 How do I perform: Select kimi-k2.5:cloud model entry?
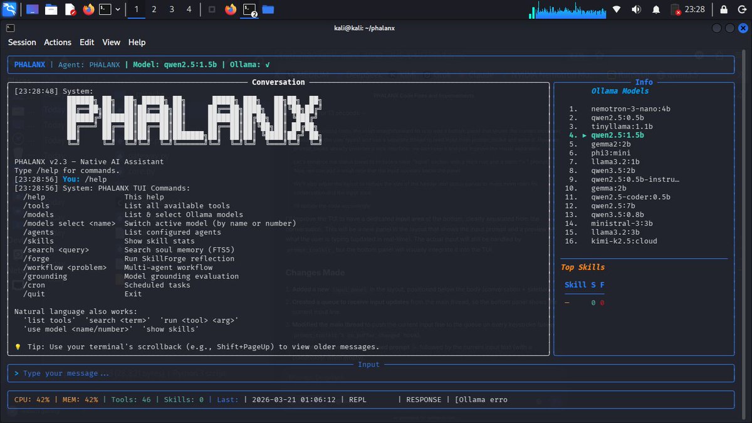[x=624, y=240]
